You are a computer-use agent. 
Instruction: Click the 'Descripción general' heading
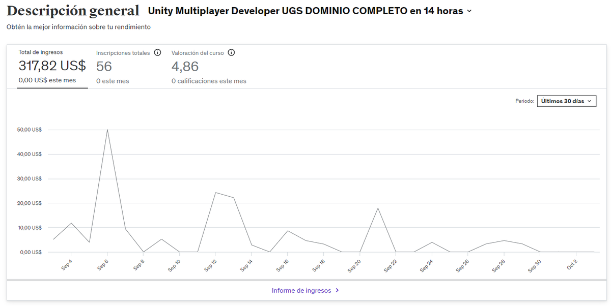[x=73, y=11]
